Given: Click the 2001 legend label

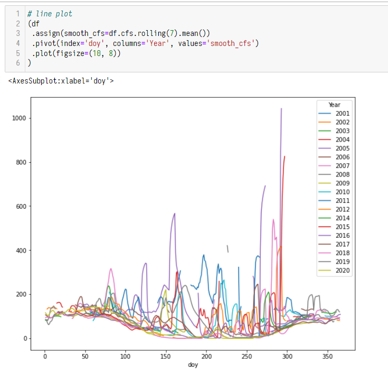Looking at the screenshot, I should 343,114.
